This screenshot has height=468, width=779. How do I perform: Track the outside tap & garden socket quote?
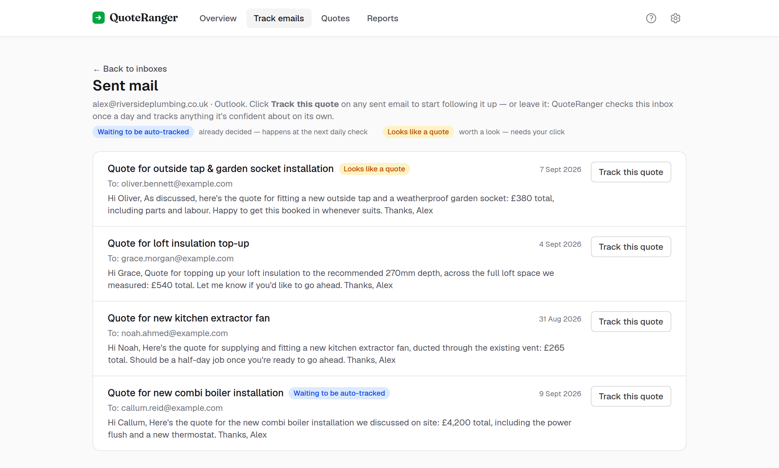coord(631,172)
